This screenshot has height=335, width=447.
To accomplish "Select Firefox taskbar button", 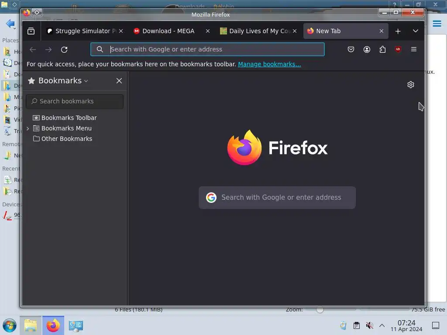I will point(53,325).
